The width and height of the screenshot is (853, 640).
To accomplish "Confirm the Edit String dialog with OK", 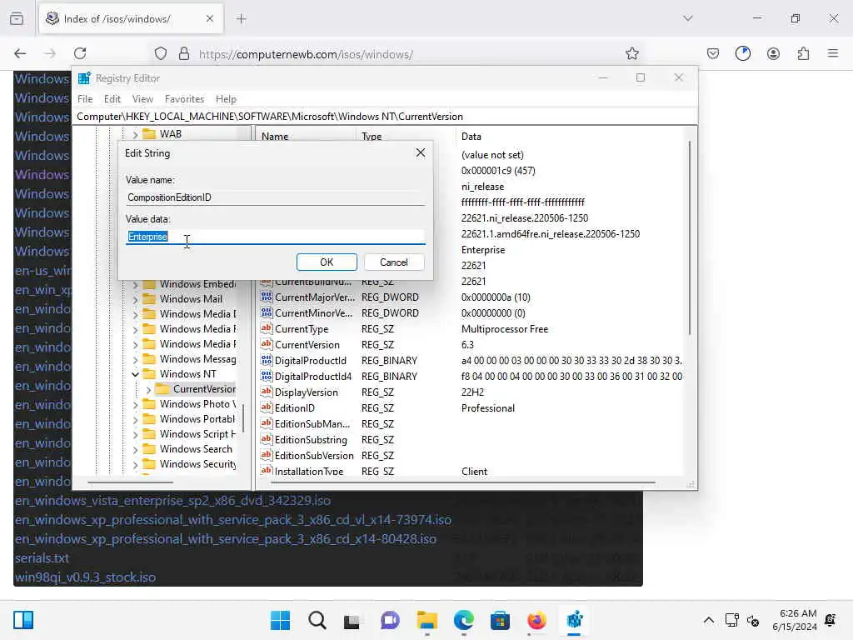I will click(x=327, y=262).
